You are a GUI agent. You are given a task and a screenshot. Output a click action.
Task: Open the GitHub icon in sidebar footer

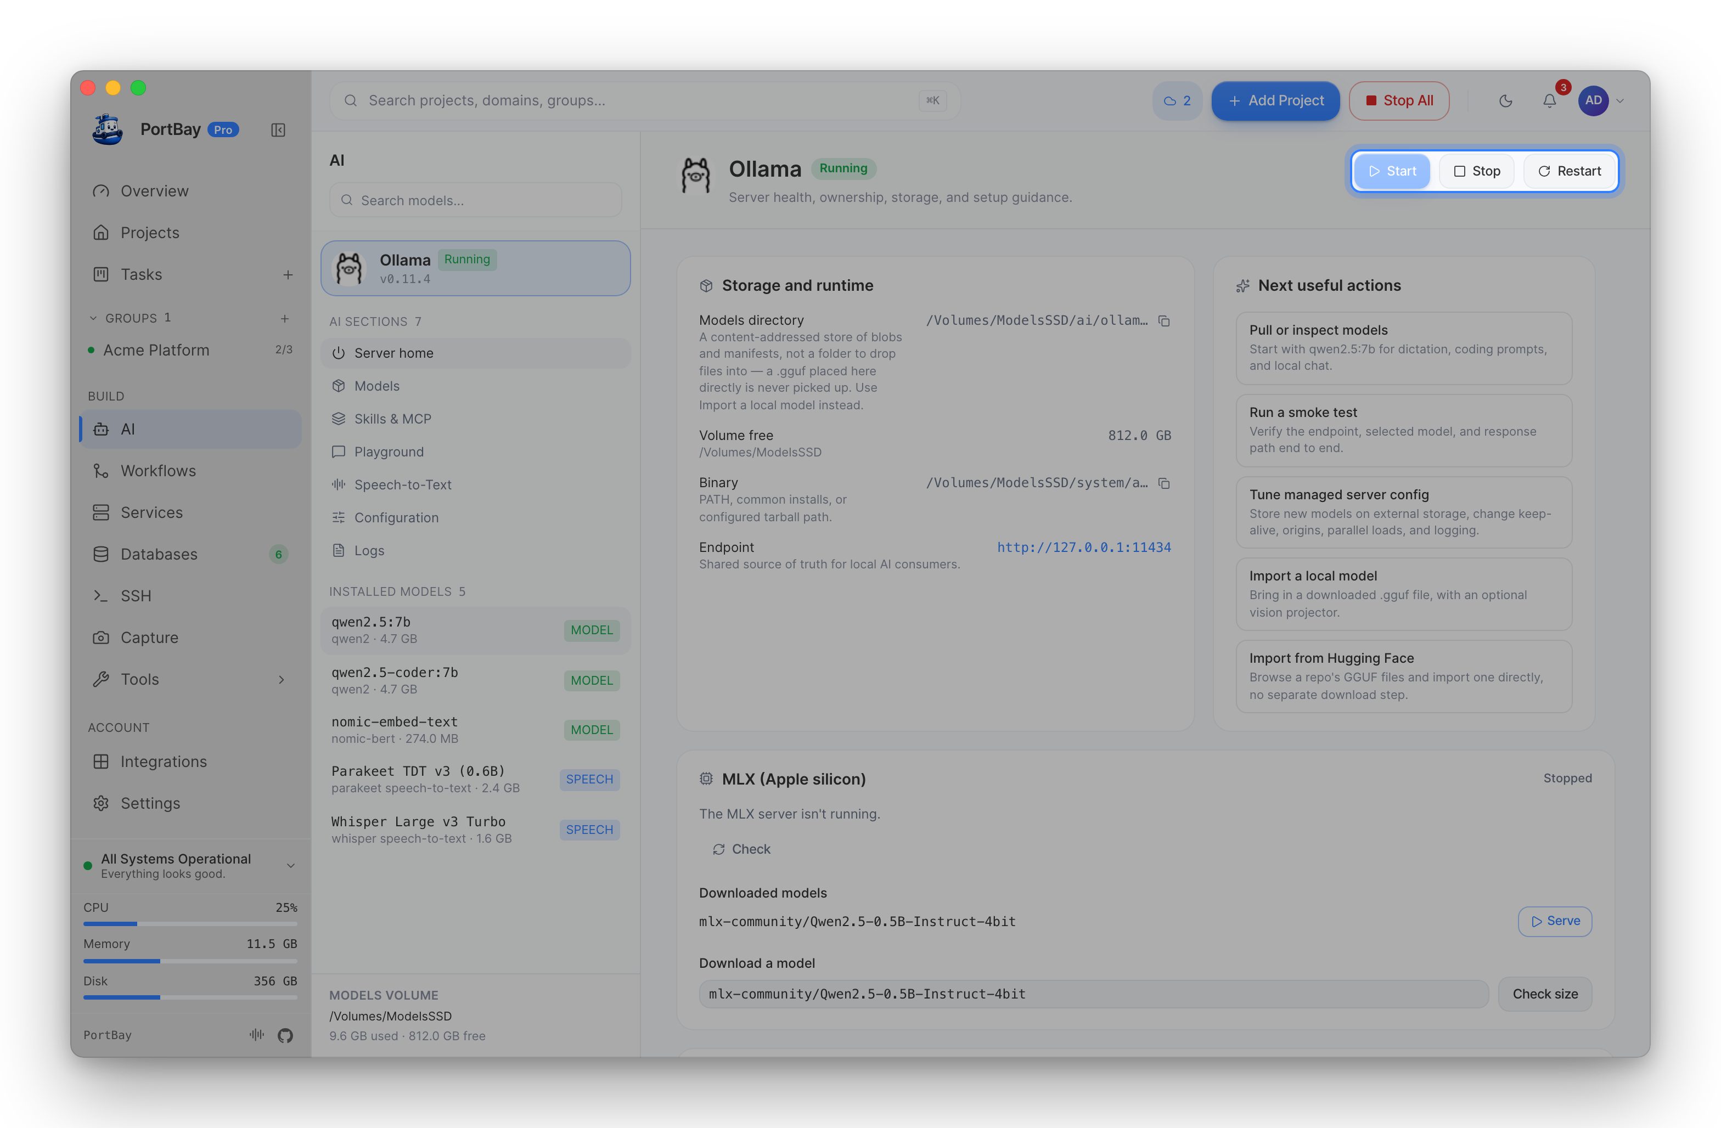[x=285, y=1035]
